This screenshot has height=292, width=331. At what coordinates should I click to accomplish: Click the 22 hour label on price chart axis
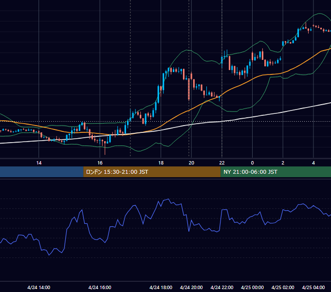pos(222,163)
